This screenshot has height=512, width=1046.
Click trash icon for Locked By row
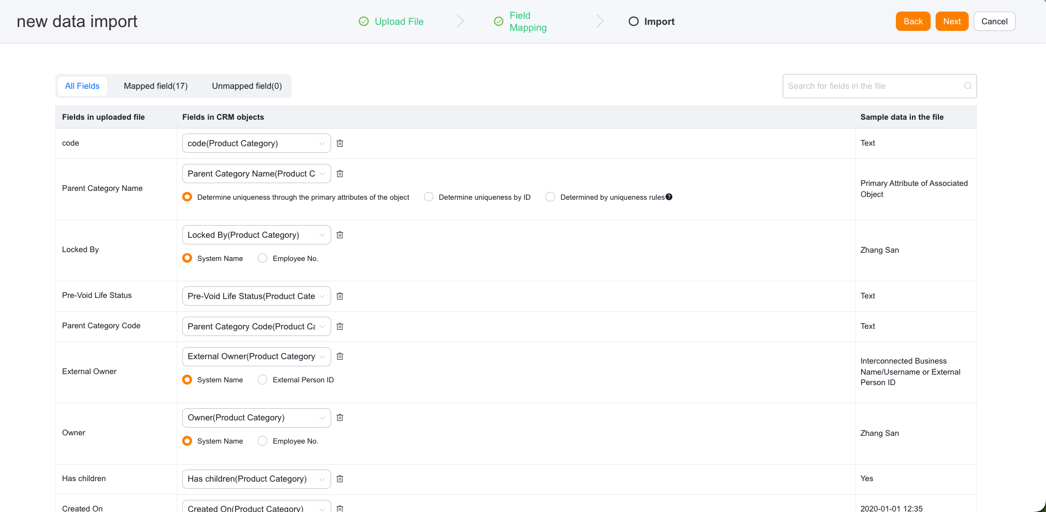coord(340,235)
